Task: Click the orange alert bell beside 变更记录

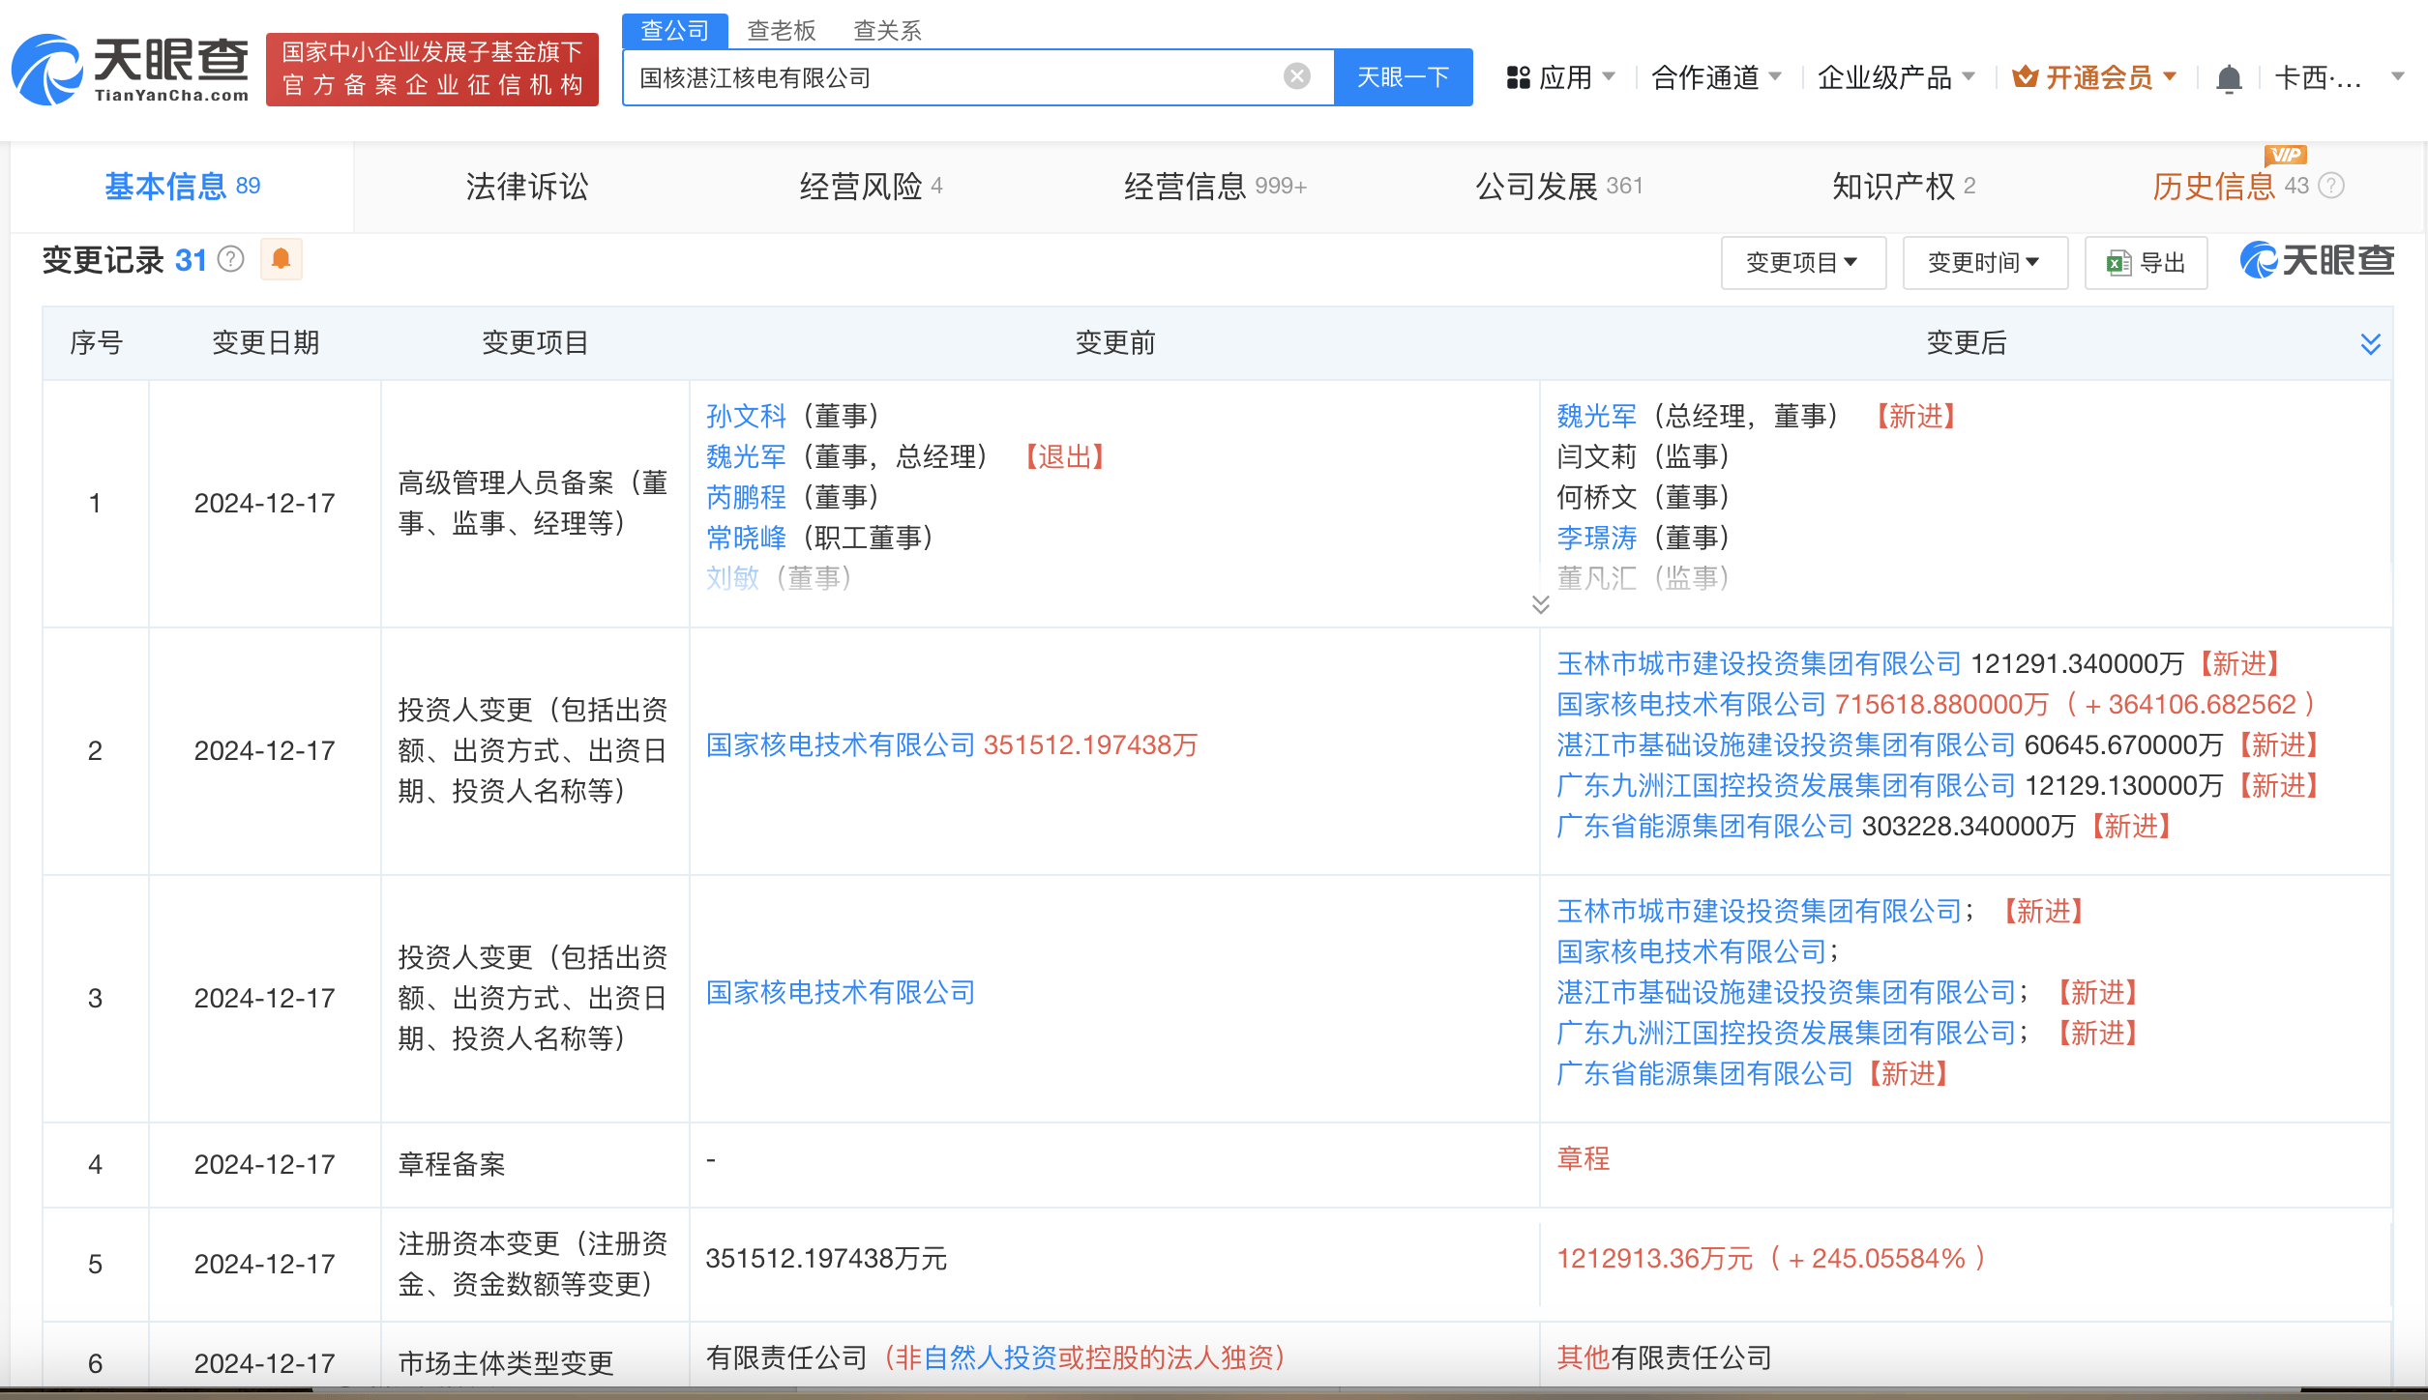Action: 281,259
